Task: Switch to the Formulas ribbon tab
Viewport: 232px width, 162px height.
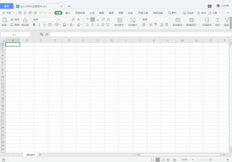Action: coord(92,13)
